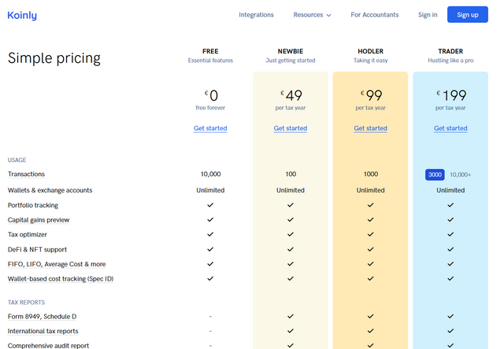The image size is (504, 349).
Task: Click the Capital gains preview checkmark under Trader
Action: (450, 220)
